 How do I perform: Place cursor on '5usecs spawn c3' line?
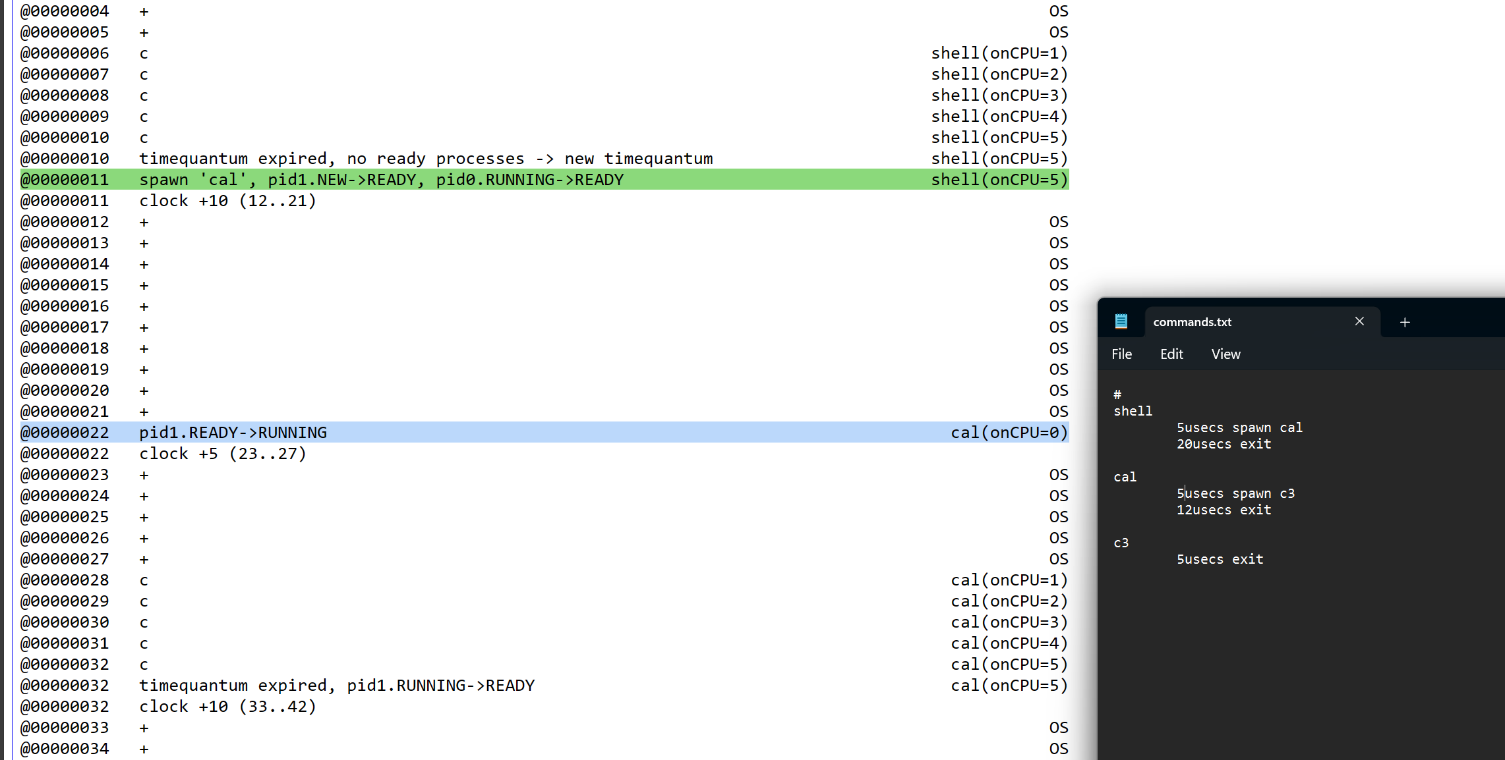[x=1235, y=494]
